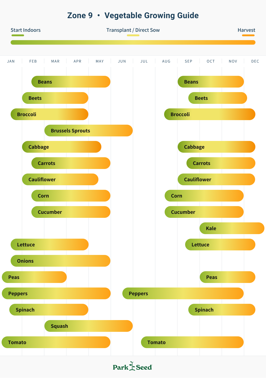Click the green Start Indoors legend swatch
This screenshot has width=266, height=378.
17,35
